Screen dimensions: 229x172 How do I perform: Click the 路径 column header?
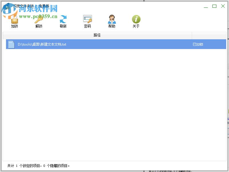(97, 35)
